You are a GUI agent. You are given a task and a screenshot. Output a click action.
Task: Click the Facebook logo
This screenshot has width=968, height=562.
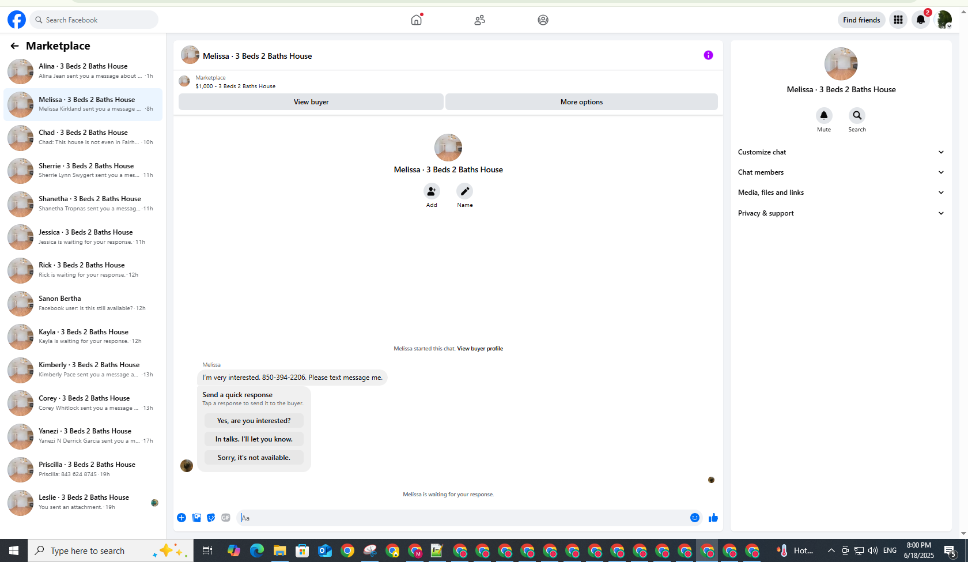pyautogui.click(x=17, y=20)
